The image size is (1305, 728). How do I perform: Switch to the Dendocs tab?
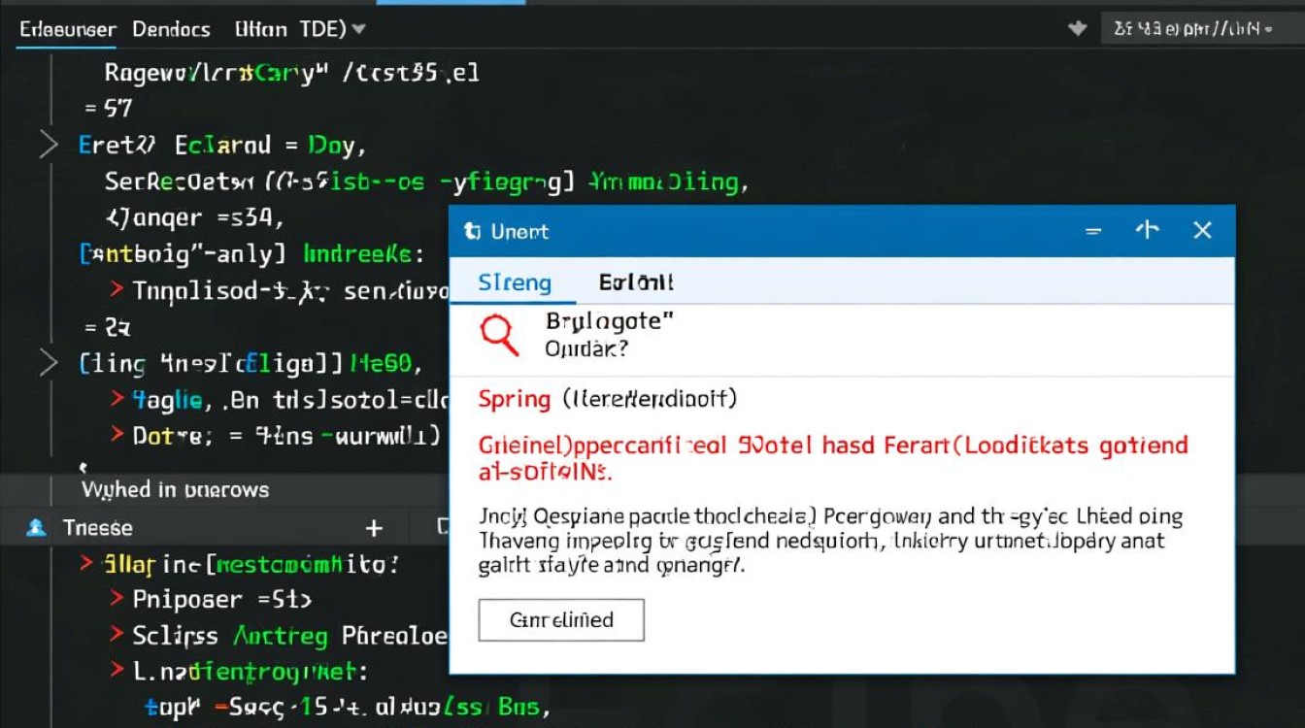pyautogui.click(x=171, y=29)
